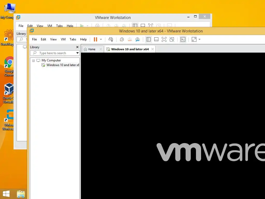
Task: Collapse the My Computer tree node
Action: point(33,60)
